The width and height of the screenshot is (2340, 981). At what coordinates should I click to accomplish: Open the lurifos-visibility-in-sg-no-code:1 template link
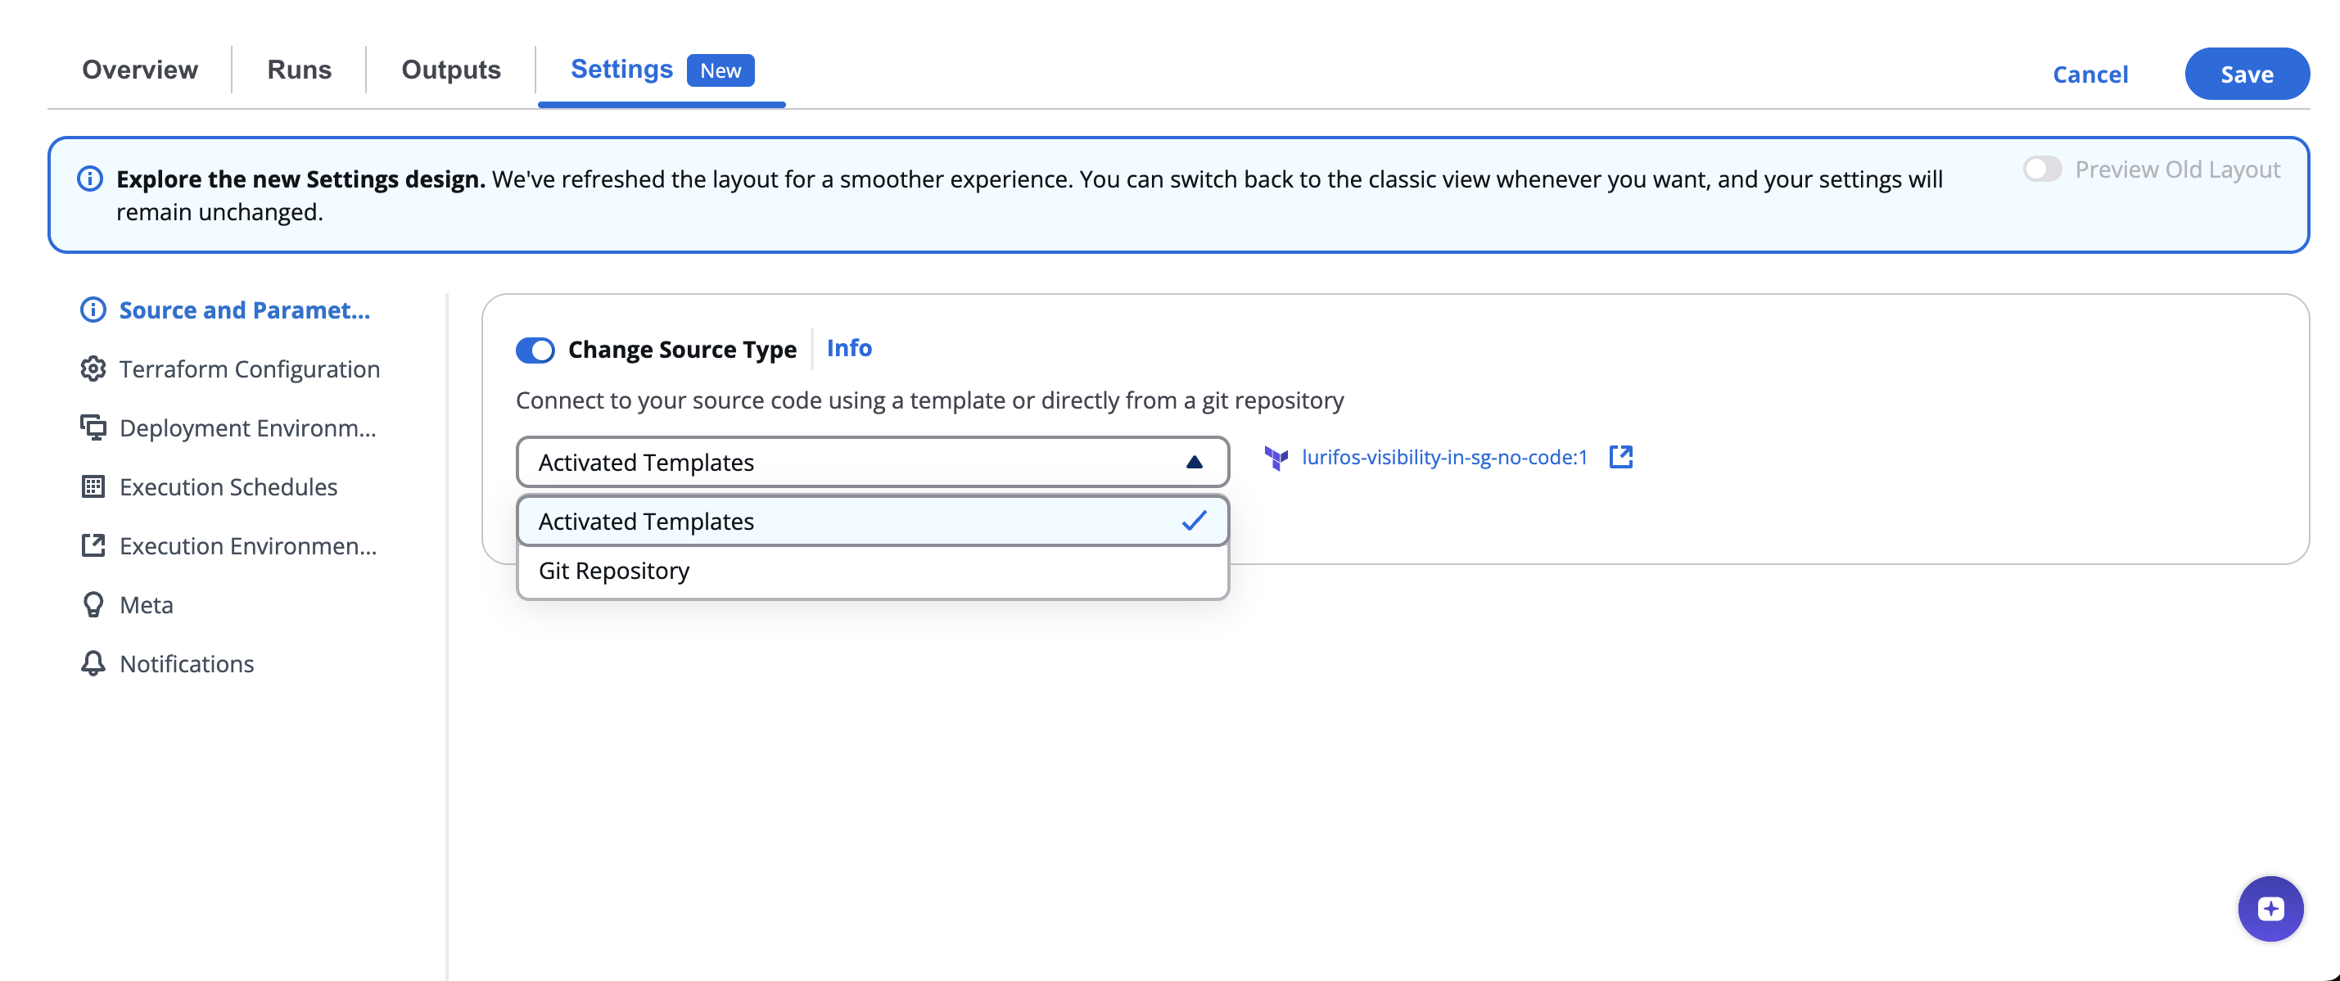click(1444, 458)
